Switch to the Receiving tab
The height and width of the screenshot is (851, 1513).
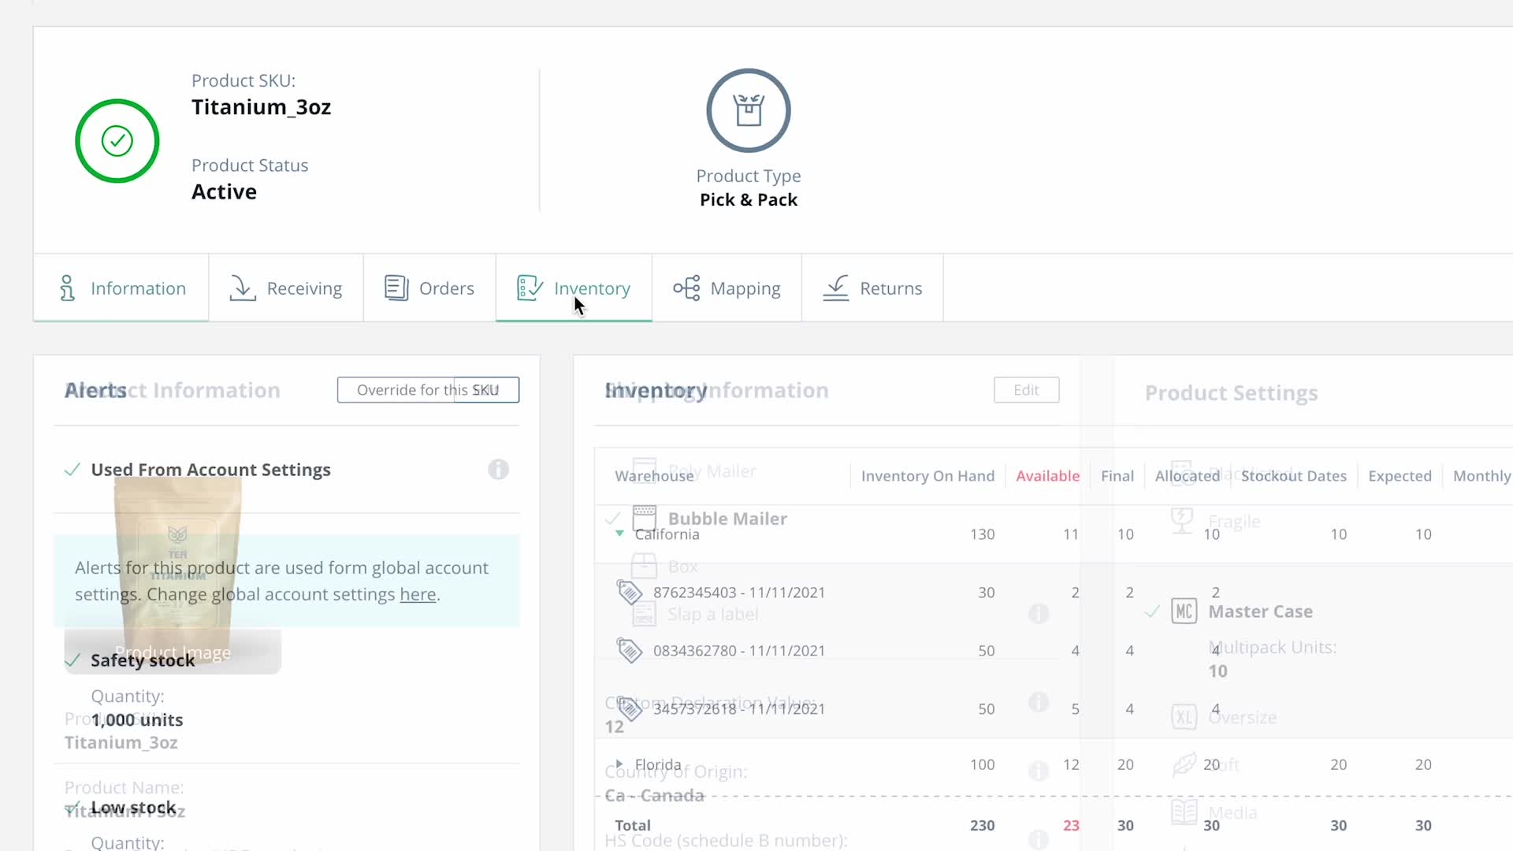pyautogui.click(x=285, y=288)
